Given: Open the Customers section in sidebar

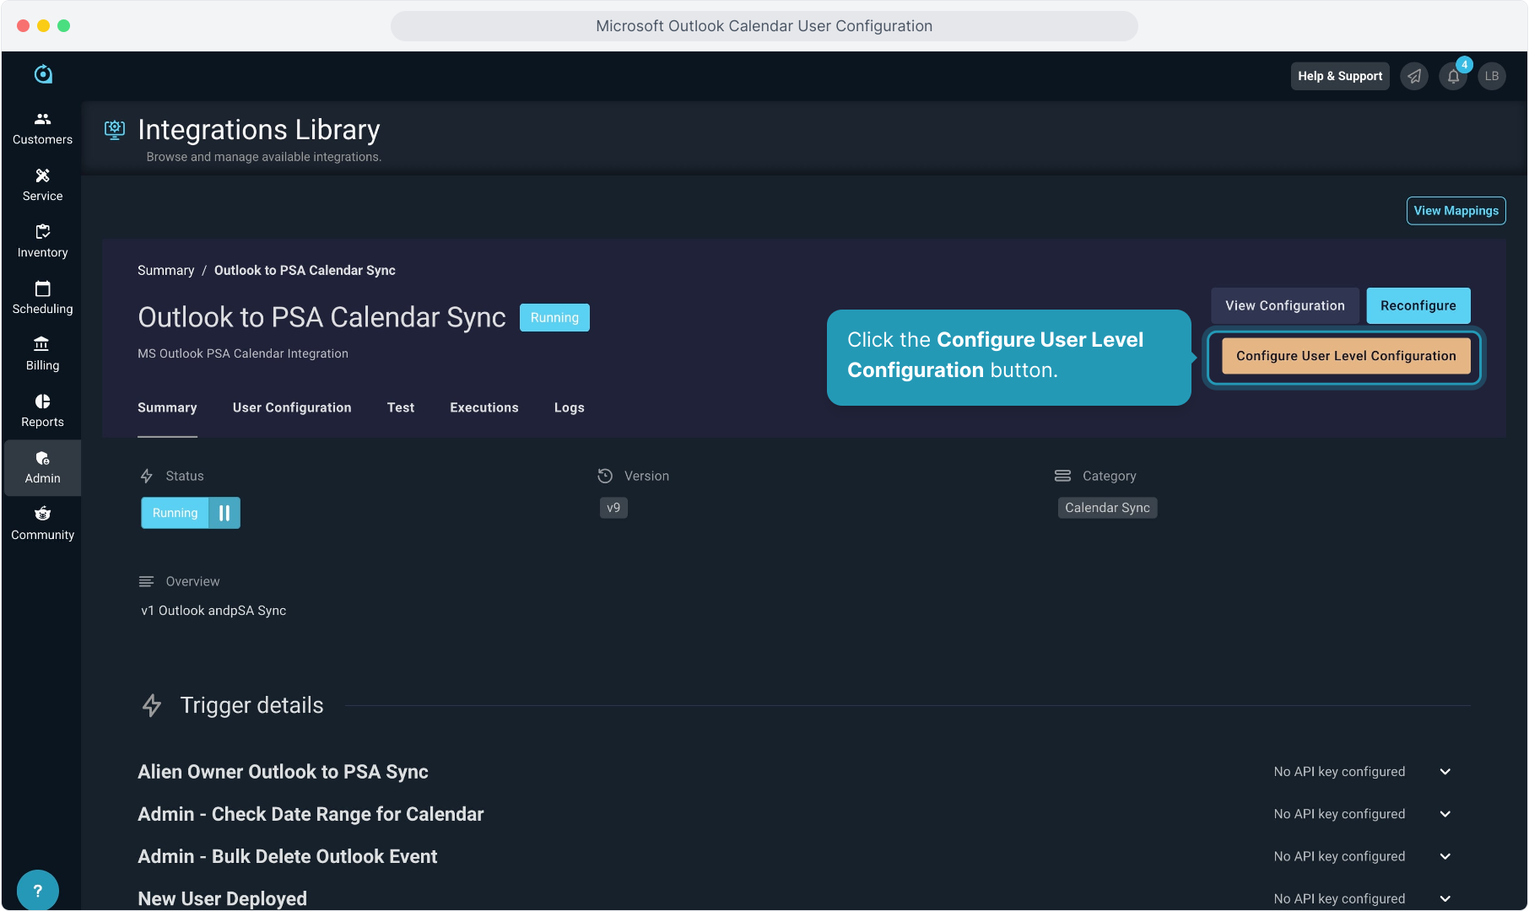Looking at the screenshot, I should pos(42,128).
